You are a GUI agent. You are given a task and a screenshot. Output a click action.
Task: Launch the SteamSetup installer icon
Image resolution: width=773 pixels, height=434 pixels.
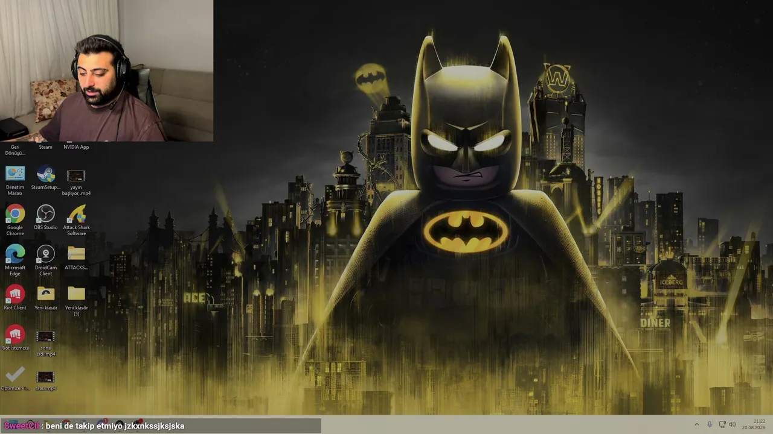coord(46,178)
